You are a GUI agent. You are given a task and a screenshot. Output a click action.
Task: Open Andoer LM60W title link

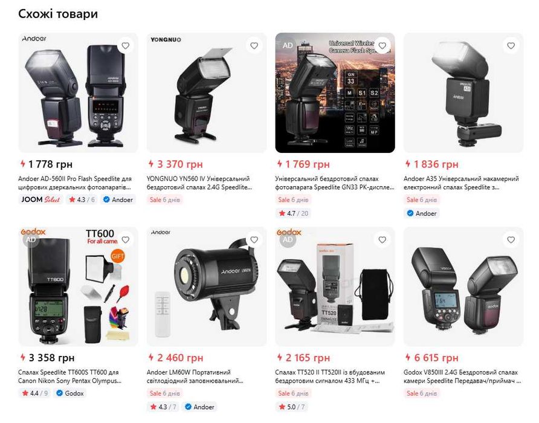(195, 376)
